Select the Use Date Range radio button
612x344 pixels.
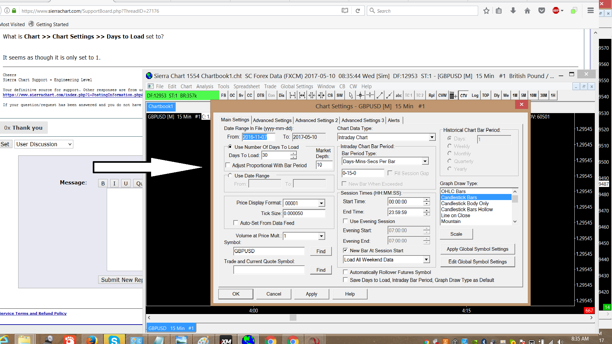pos(230,176)
